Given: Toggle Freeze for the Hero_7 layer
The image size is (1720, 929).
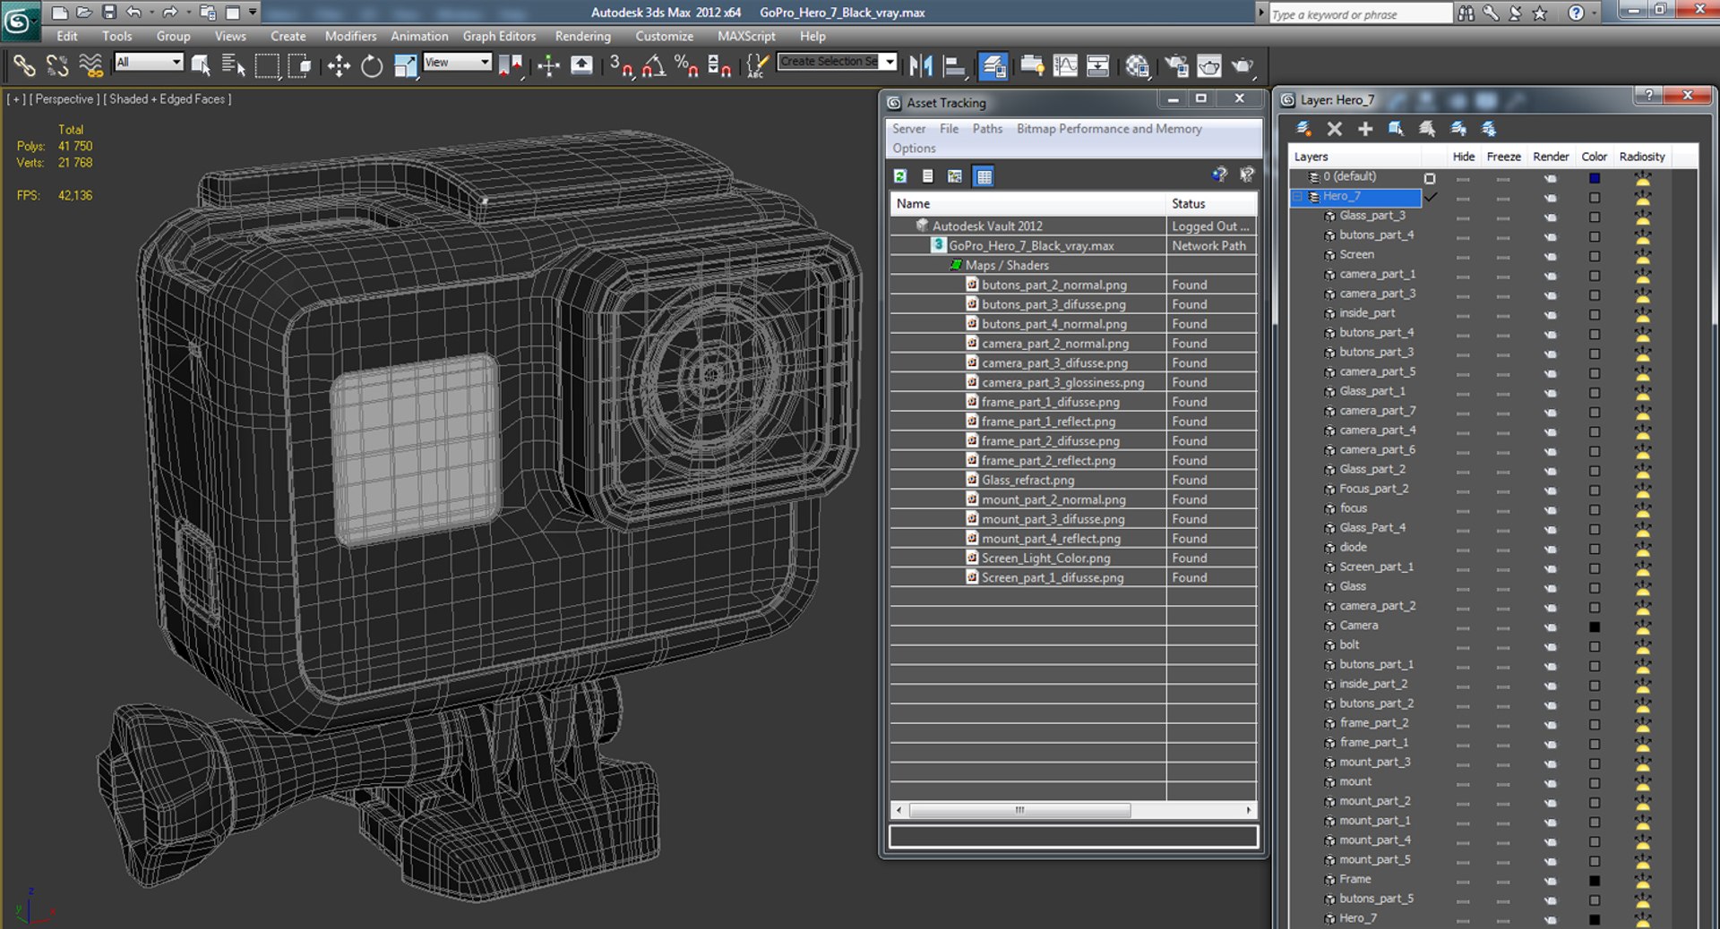Looking at the screenshot, I should point(1503,197).
